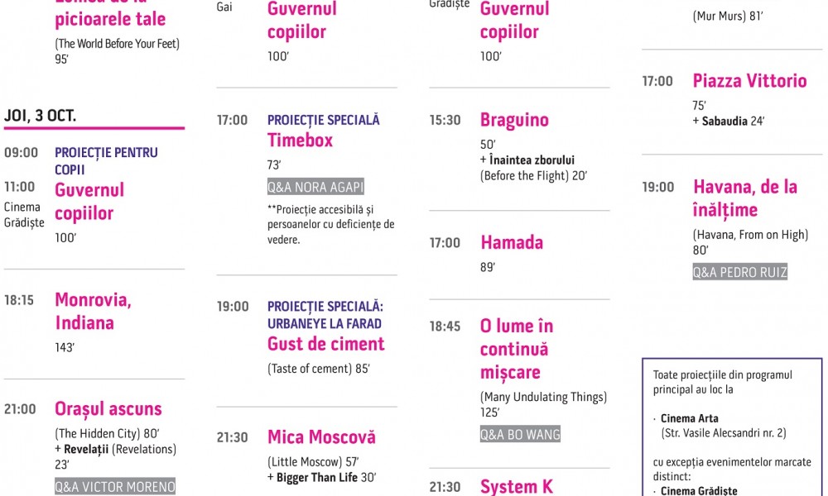Select the Piazza Vittorio film title
The width and height of the screenshot is (828, 496).
pyautogui.click(x=750, y=81)
